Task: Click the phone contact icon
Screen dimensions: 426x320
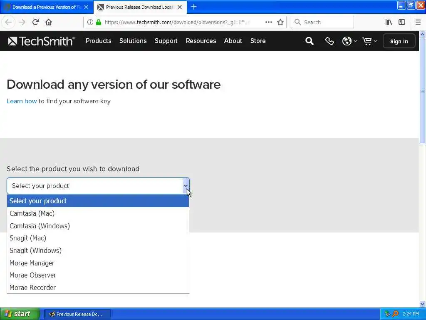Action: point(329,41)
